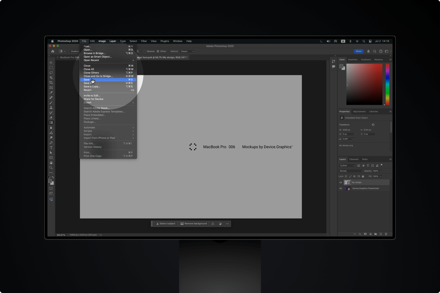Select the Horizontal Type tool
Screen dimensions: 440x293
coord(51,148)
